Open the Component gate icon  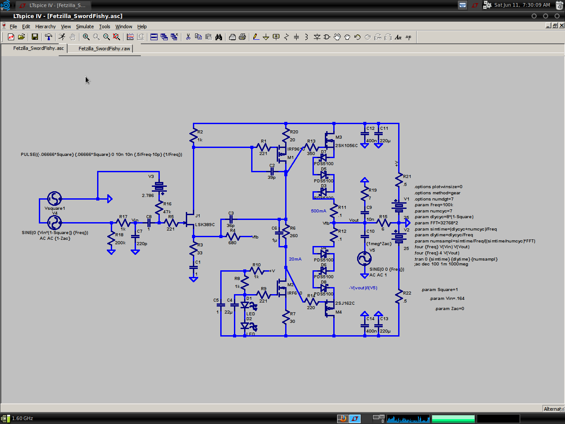click(327, 37)
